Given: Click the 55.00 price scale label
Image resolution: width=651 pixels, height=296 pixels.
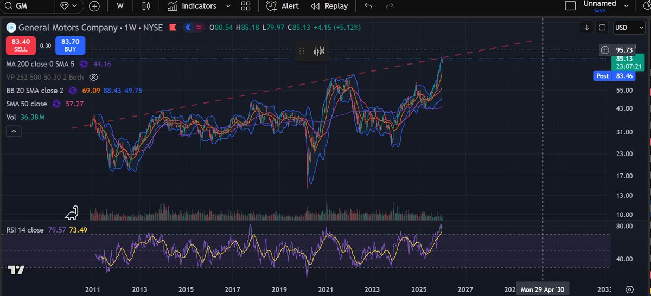Looking at the screenshot, I should pyautogui.click(x=625, y=90).
